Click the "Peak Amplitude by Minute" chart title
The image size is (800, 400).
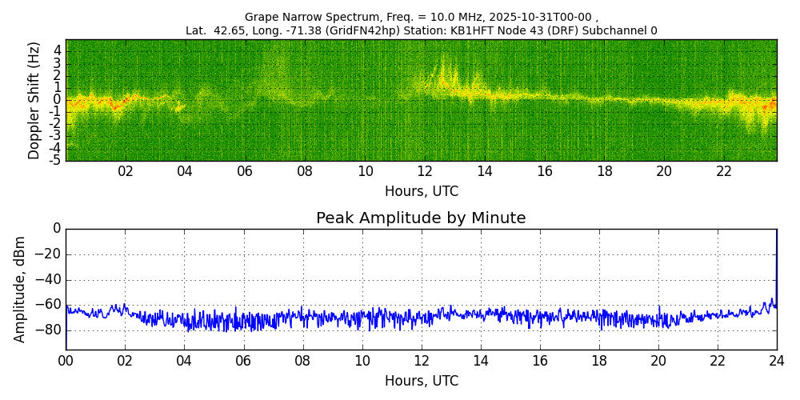tap(421, 218)
